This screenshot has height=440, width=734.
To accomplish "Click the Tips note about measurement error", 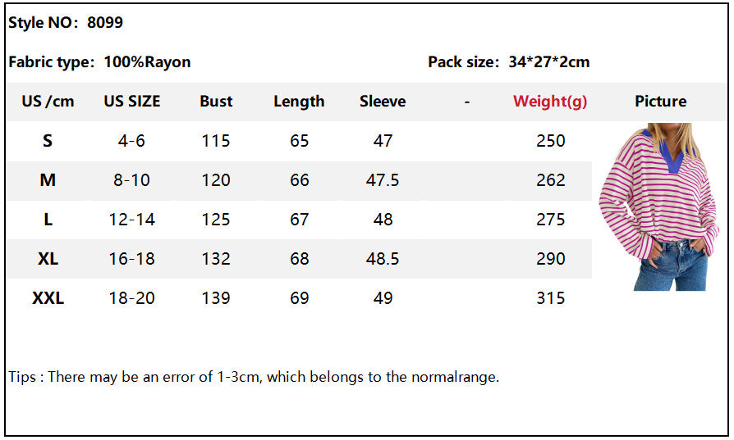I will pos(254,377).
